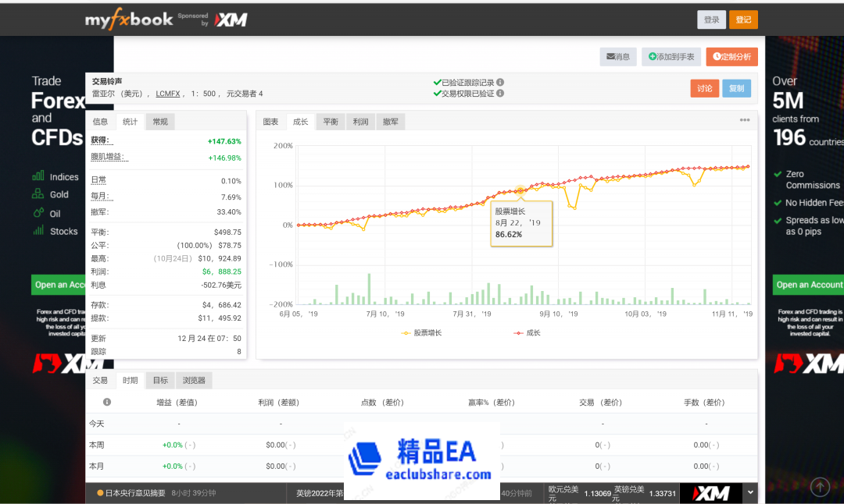This screenshot has width=844, height=504.
Task: Open the chart options ellipsis menu
Action: (745, 120)
